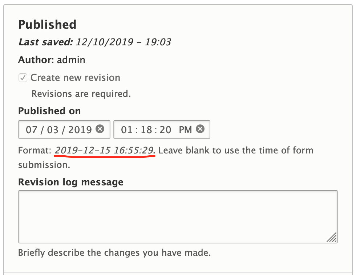
Task: Click the "Revision log message" label
Action: pyautogui.click(x=71, y=182)
